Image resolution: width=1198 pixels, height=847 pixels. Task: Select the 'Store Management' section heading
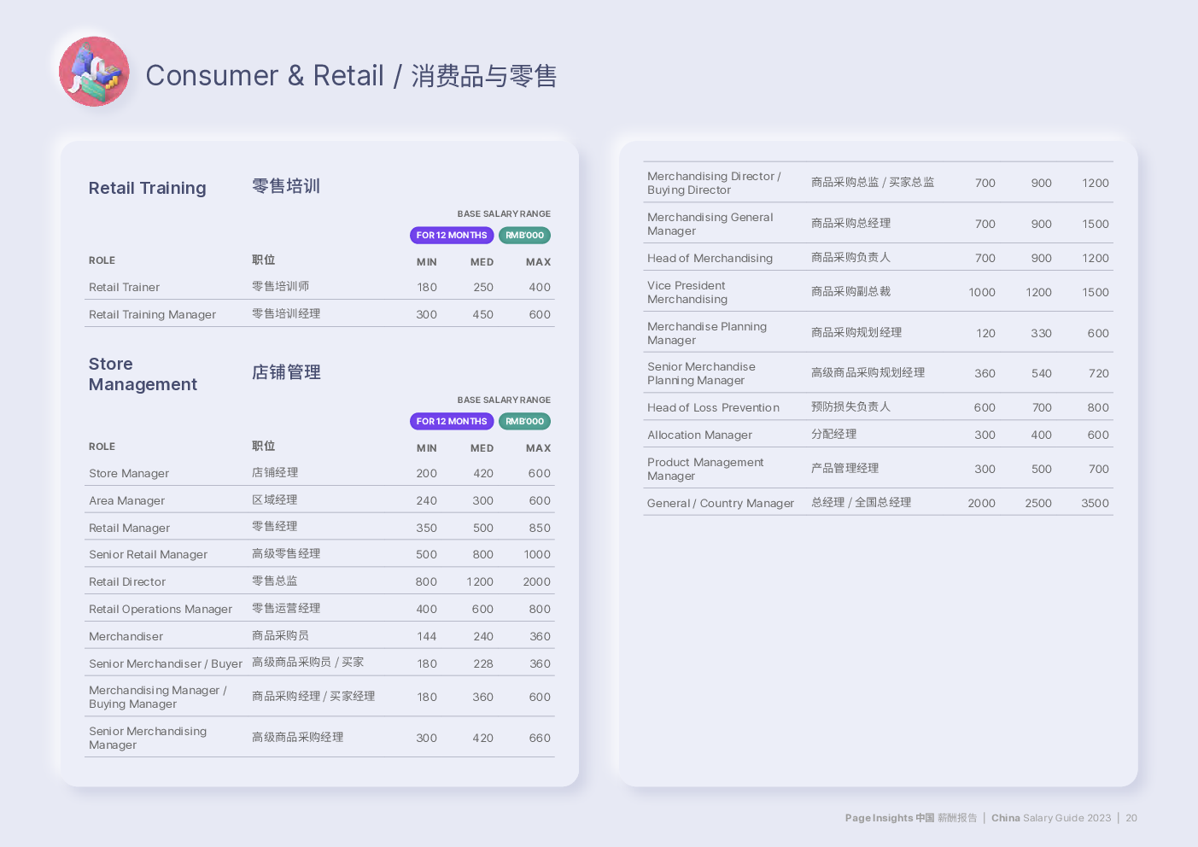click(x=143, y=374)
